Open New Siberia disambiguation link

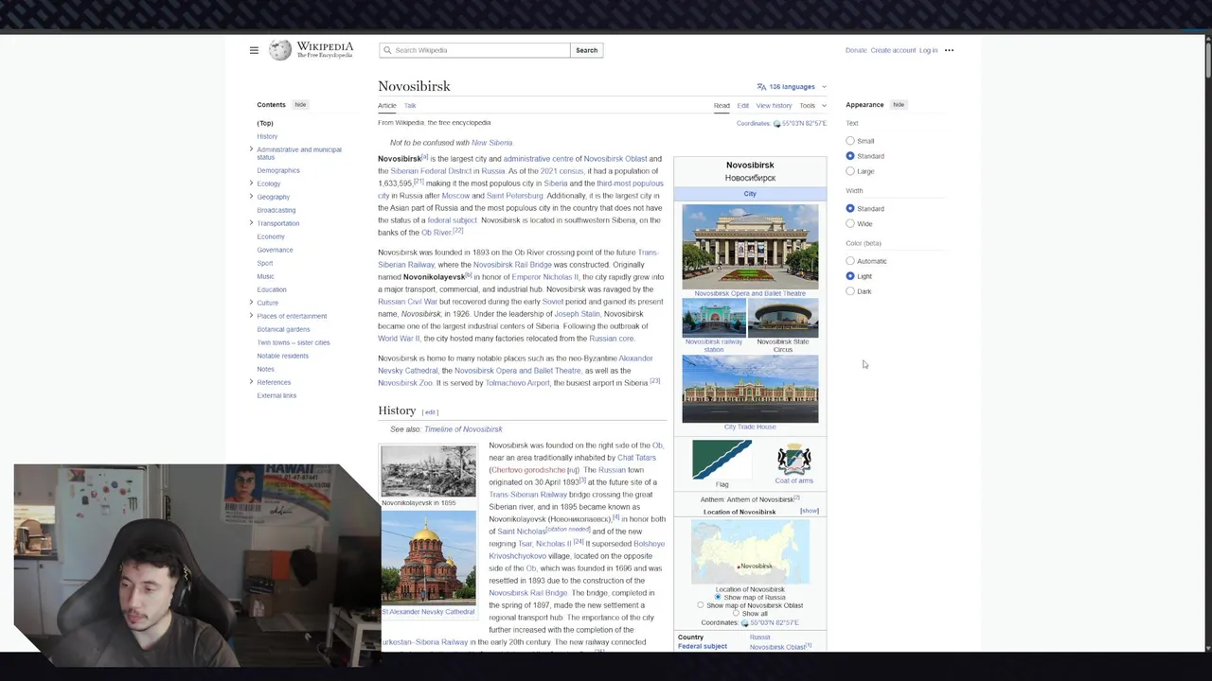(491, 143)
